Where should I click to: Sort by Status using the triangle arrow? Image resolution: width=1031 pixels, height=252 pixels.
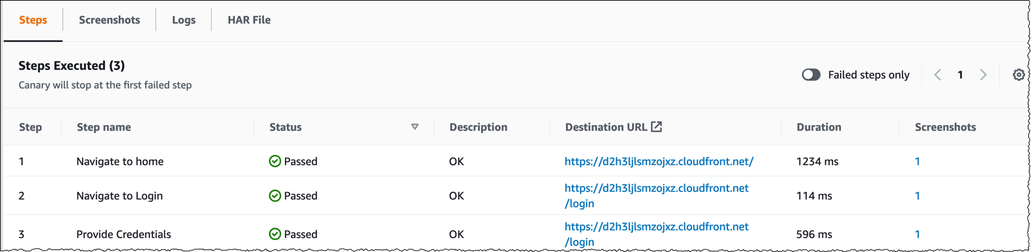coord(415,127)
